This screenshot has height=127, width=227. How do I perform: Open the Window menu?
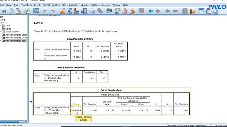point(116,5)
